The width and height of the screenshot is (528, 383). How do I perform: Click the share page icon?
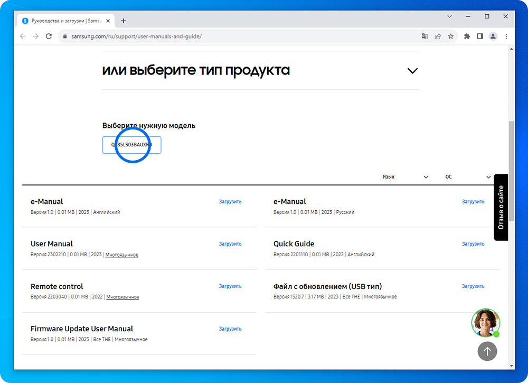click(438, 36)
